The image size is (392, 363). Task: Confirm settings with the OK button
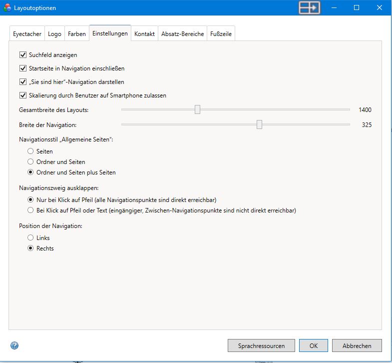pos(313,345)
